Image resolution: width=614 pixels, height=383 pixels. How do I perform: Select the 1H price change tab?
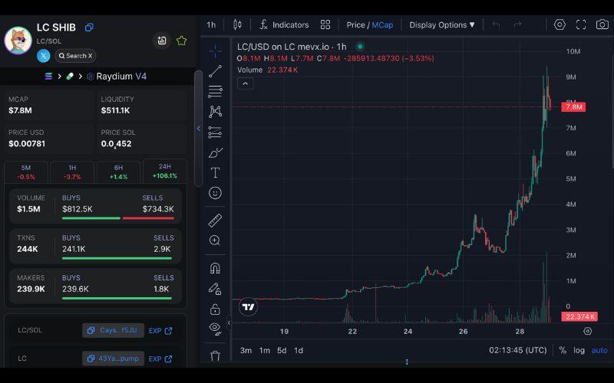tap(72, 172)
